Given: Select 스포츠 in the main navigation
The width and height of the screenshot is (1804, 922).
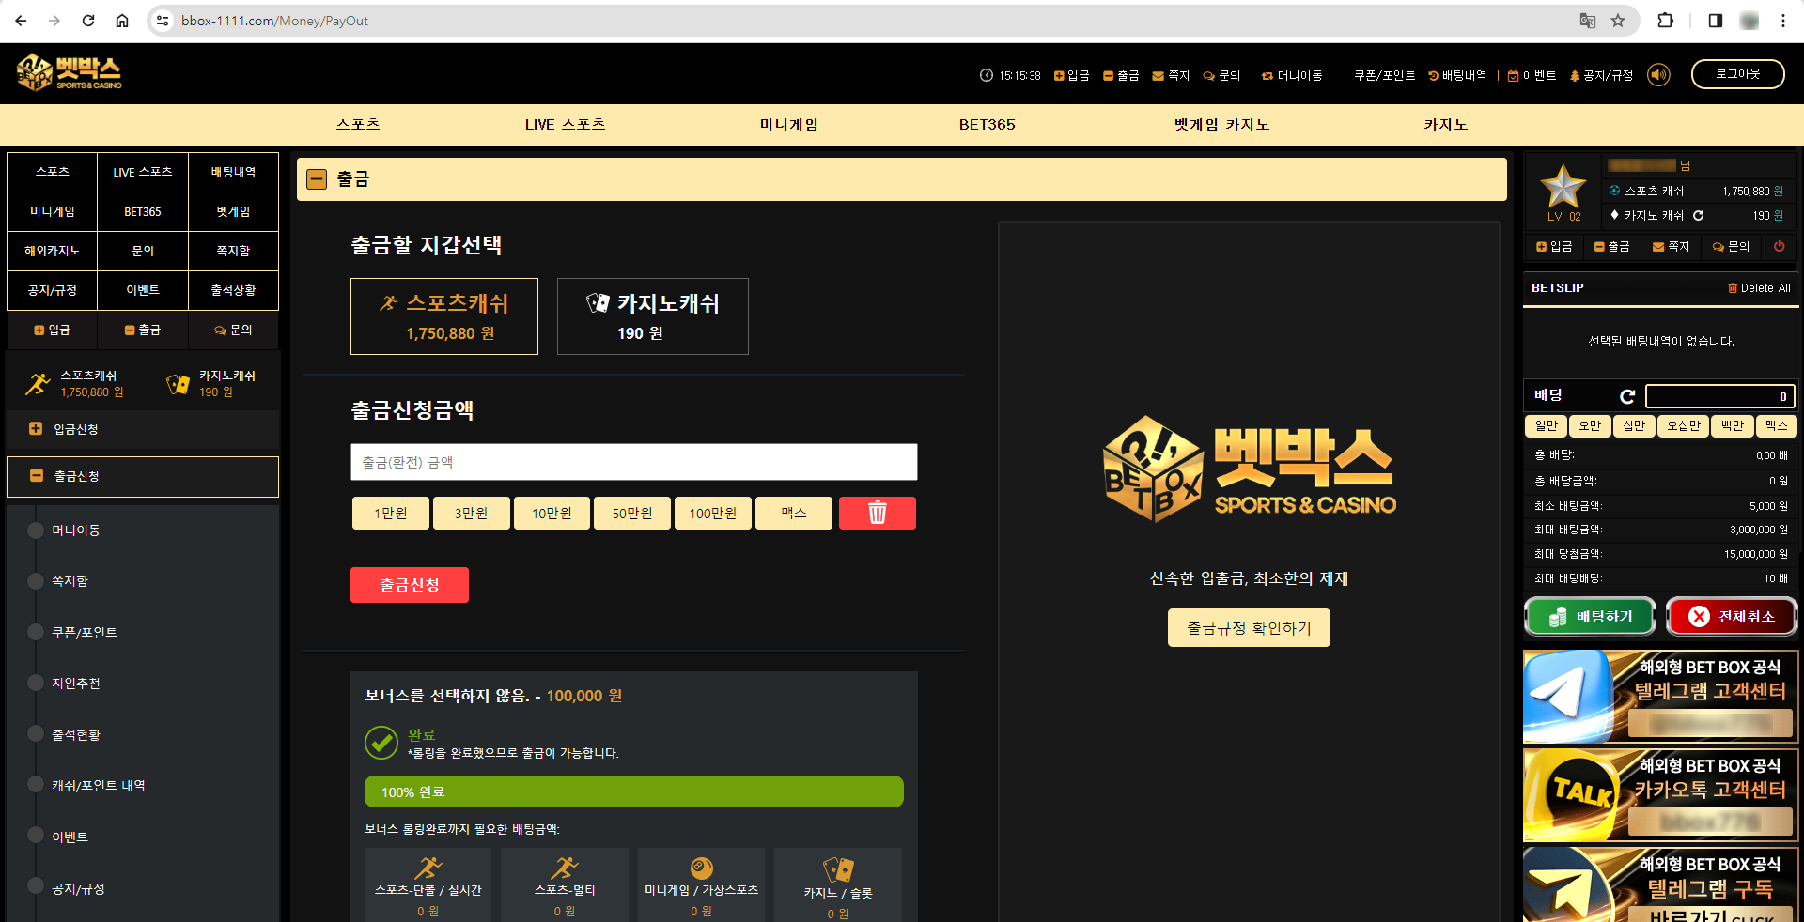Looking at the screenshot, I should (x=358, y=124).
